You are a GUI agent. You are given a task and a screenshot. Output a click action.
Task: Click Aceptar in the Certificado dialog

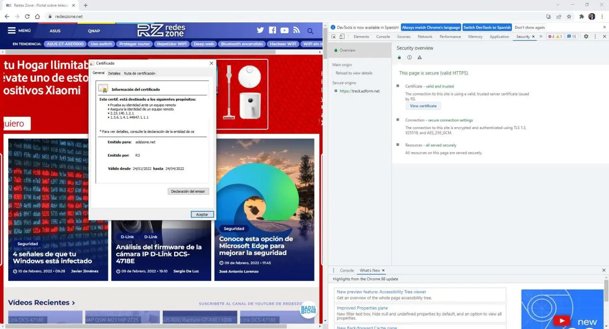pos(202,214)
